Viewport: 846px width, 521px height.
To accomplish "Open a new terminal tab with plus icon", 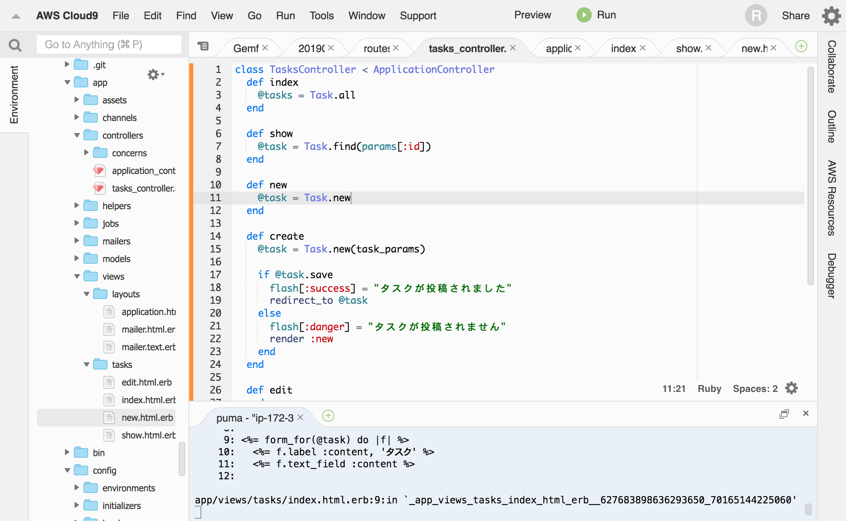I will (328, 416).
